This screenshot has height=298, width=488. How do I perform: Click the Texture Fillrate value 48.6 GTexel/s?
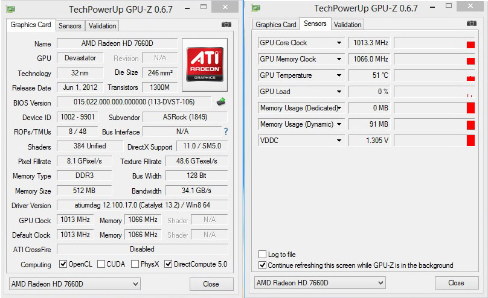tap(197, 161)
